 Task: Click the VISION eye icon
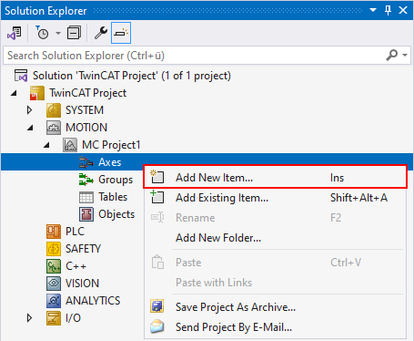[x=54, y=284]
